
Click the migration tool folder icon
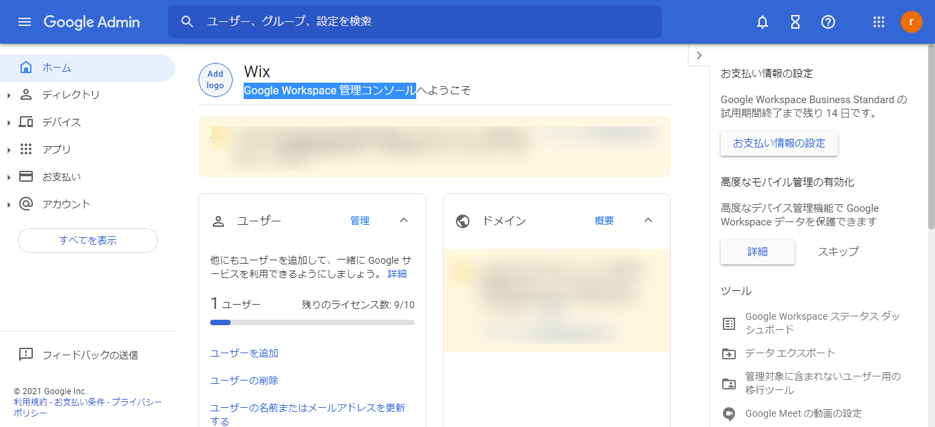tap(729, 383)
